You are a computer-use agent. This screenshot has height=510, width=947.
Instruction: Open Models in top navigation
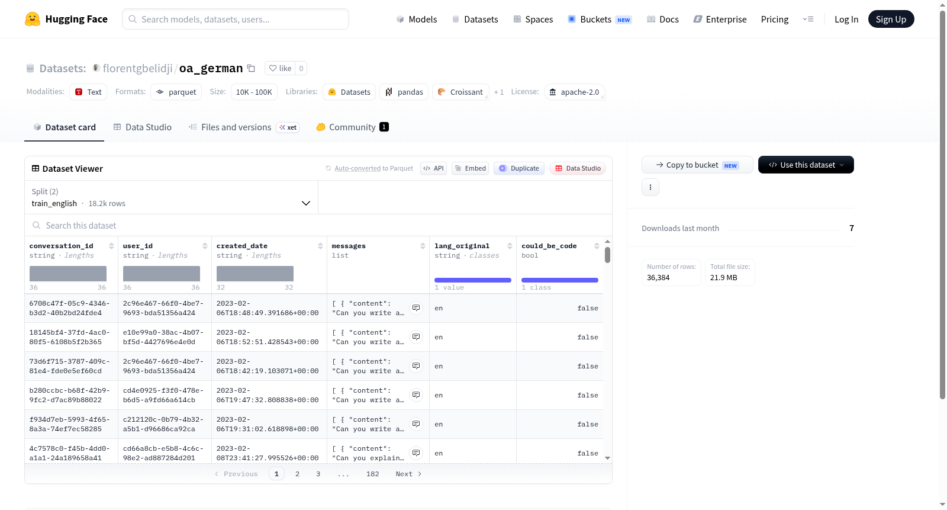(x=417, y=19)
